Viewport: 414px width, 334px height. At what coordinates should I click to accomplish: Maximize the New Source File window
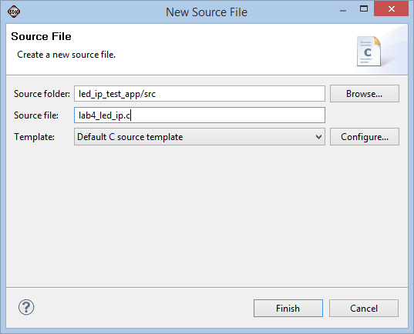point(364,9)
